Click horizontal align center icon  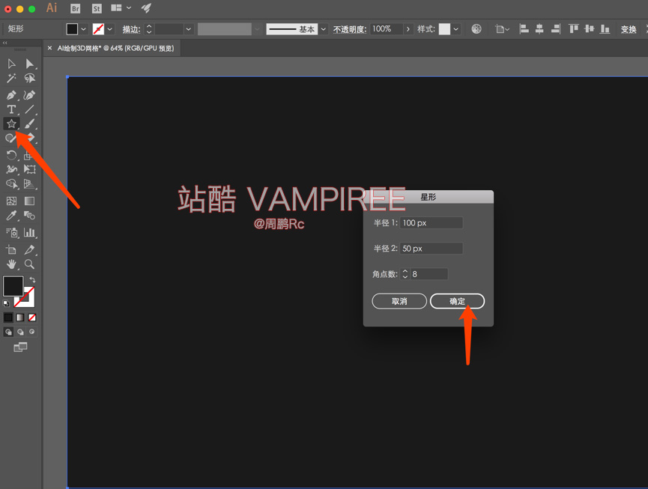coord(539,29)
